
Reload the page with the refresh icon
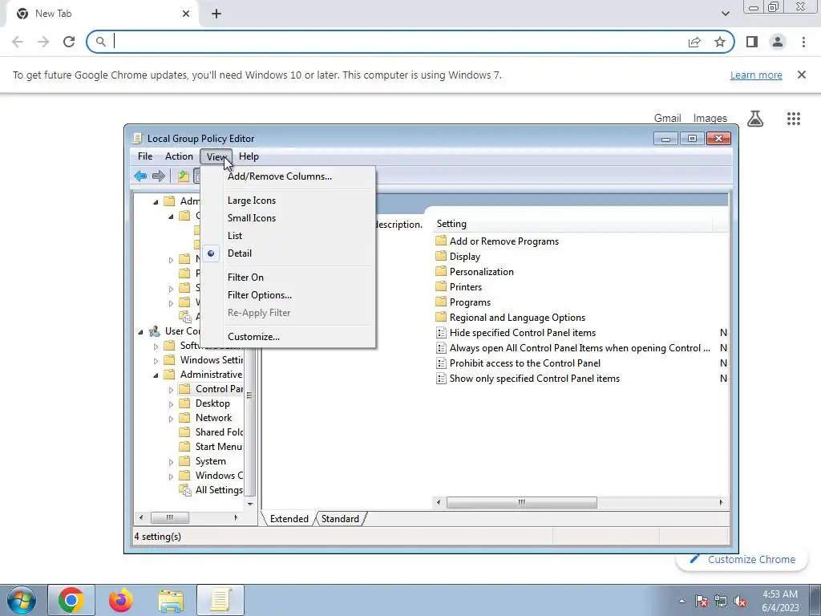(69, 42)
